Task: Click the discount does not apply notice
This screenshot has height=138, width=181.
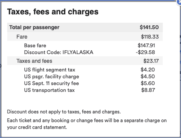Action: [64, 112]
